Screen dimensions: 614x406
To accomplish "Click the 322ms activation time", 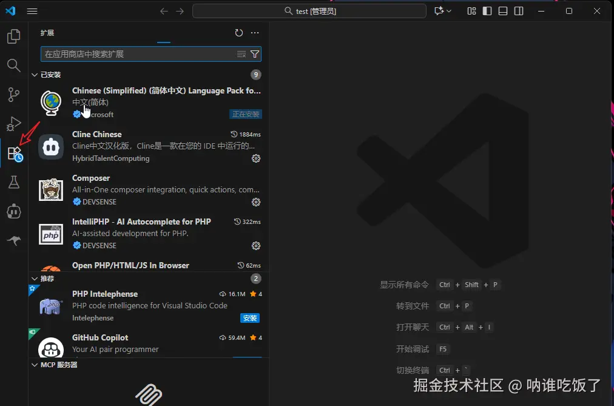I will pos(247,222).
